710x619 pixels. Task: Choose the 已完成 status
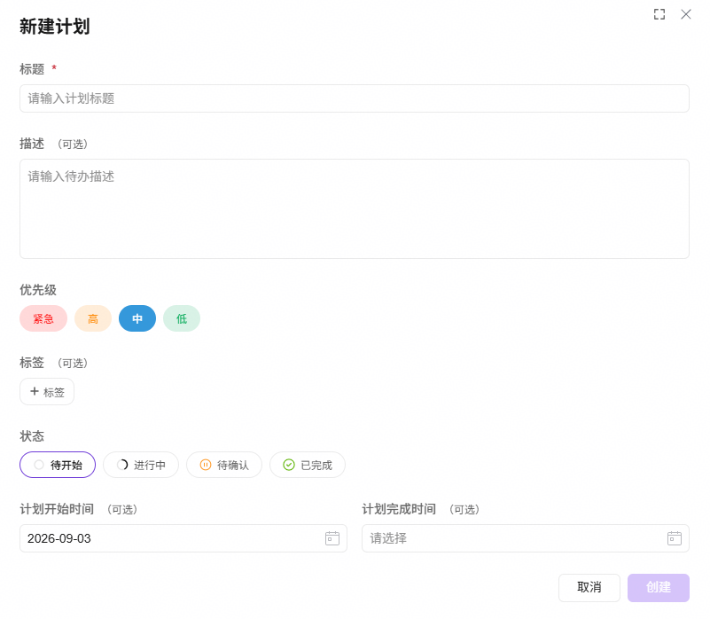point(308,465)
